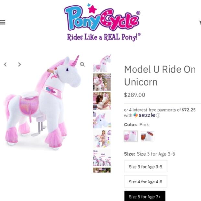Pick Size 5 for Age 7+
The height and width of the screenshot is (201, 201).
pos(145,196)
